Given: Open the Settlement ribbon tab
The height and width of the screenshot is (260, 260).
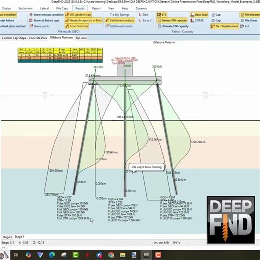Looking at the screenshot, I should pos(26,8).
